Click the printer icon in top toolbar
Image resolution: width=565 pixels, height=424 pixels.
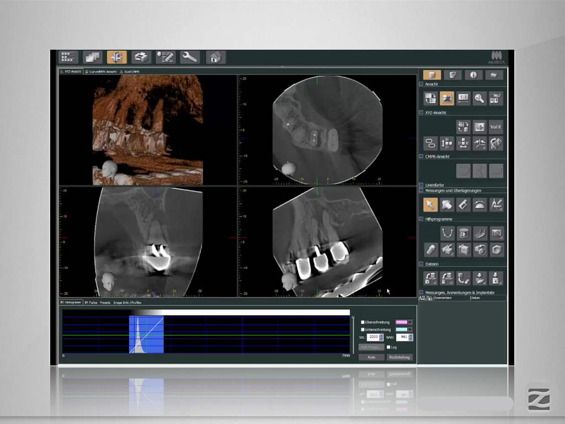click(x=141, y=57)
